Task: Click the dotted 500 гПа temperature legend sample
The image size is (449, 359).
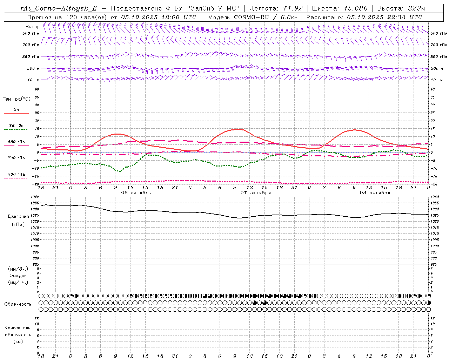Action: click(x=15, y=178)
